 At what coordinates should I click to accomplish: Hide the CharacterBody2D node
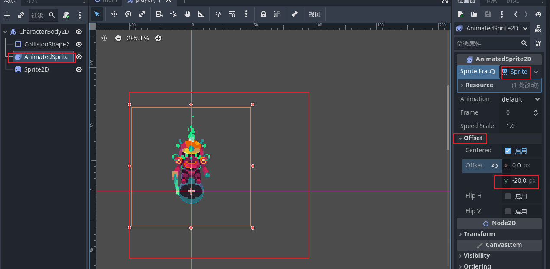pyautogui.click(x=79, y=32)
